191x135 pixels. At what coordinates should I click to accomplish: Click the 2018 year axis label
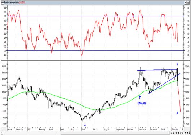(163, 129)
